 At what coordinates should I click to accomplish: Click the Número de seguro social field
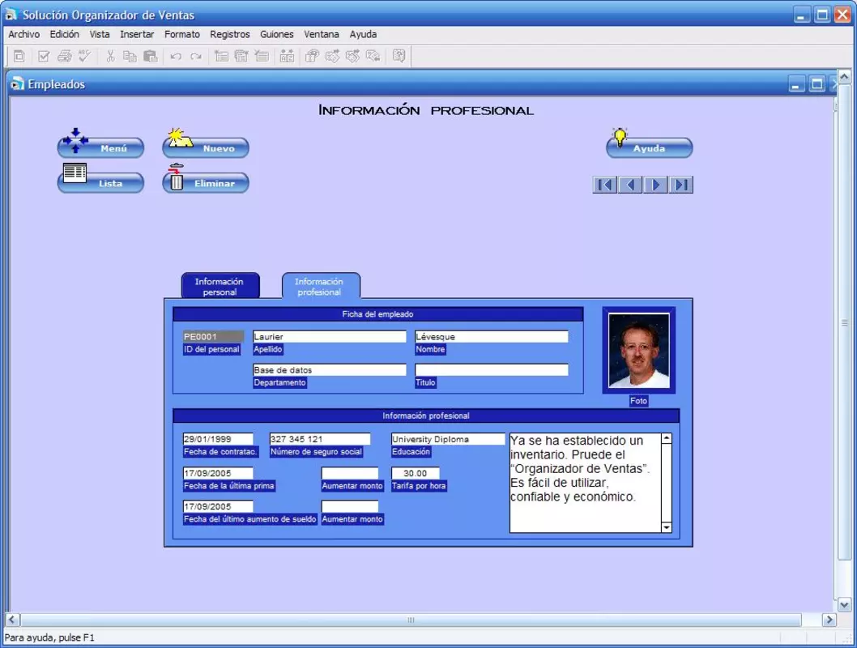coord(320,439)
